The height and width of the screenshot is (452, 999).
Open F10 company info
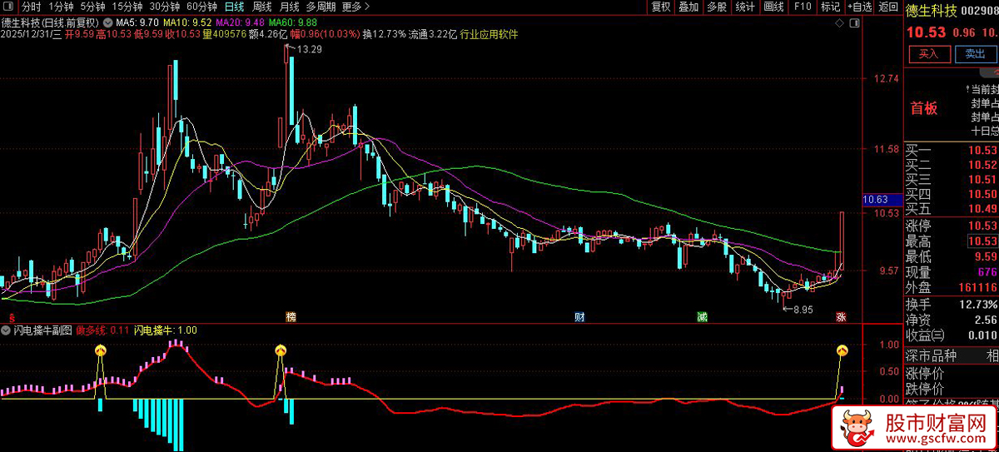(x=803, y=7)
